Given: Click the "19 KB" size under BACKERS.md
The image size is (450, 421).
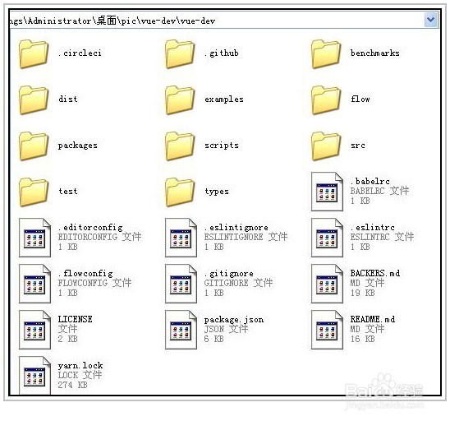Looking at the screenshot, I should (362, 293).
